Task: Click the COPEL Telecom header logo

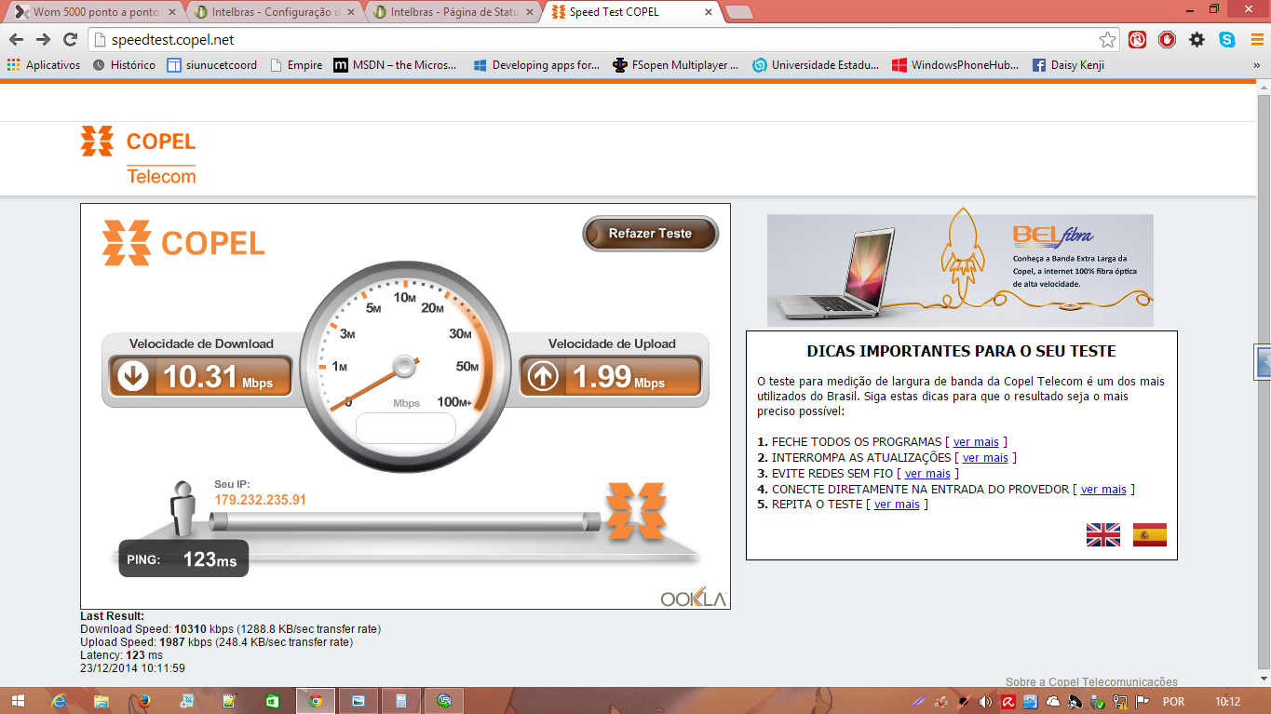Action: tap(138, 155)
